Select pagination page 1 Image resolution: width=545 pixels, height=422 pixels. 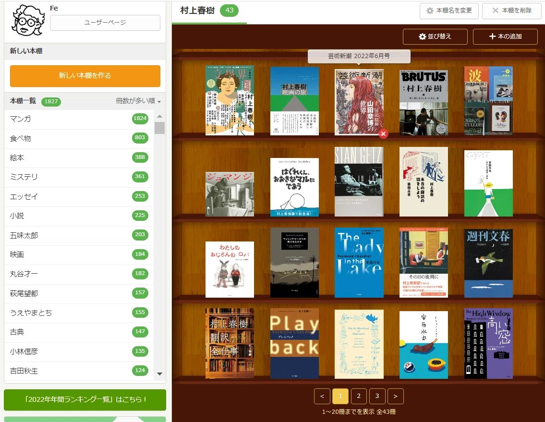click(340, 396)
